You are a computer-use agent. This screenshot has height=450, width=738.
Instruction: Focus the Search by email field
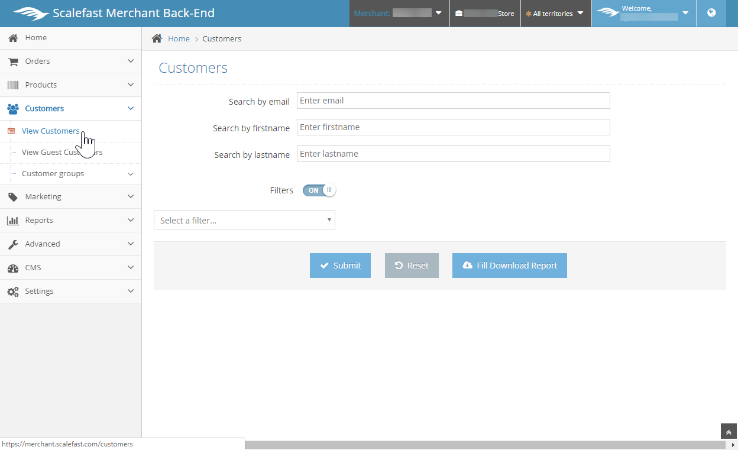pos(453,101)
